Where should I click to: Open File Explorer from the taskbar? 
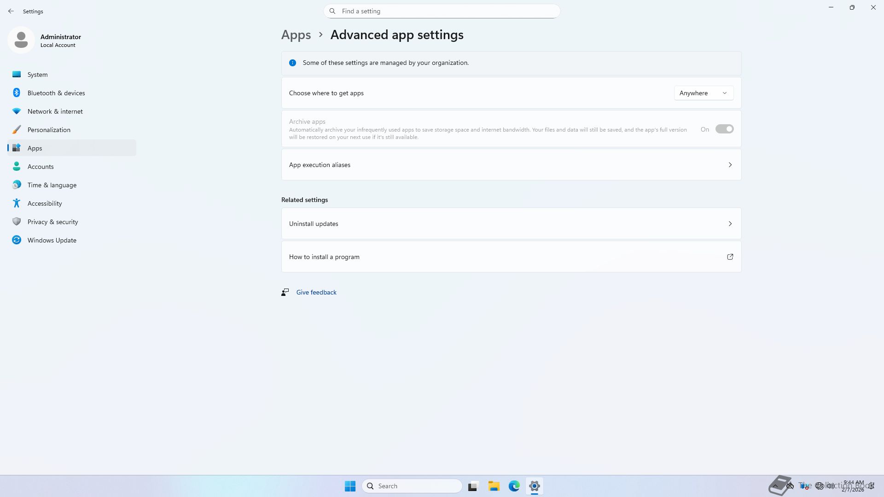(494, 486)
